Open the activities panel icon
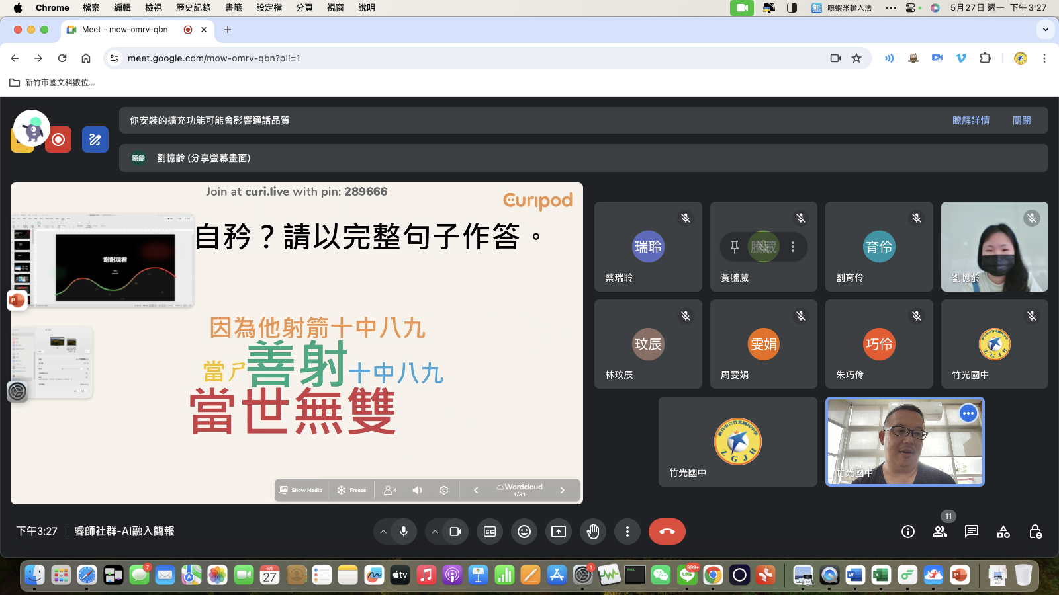Image resolution: width=1059 pixels, height=595 pixels. [1003, 532]
